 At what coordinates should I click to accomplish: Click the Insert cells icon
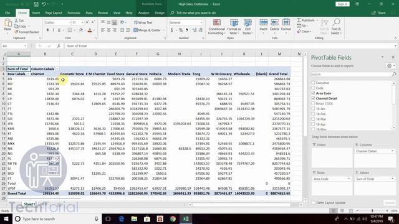(263, 22)
